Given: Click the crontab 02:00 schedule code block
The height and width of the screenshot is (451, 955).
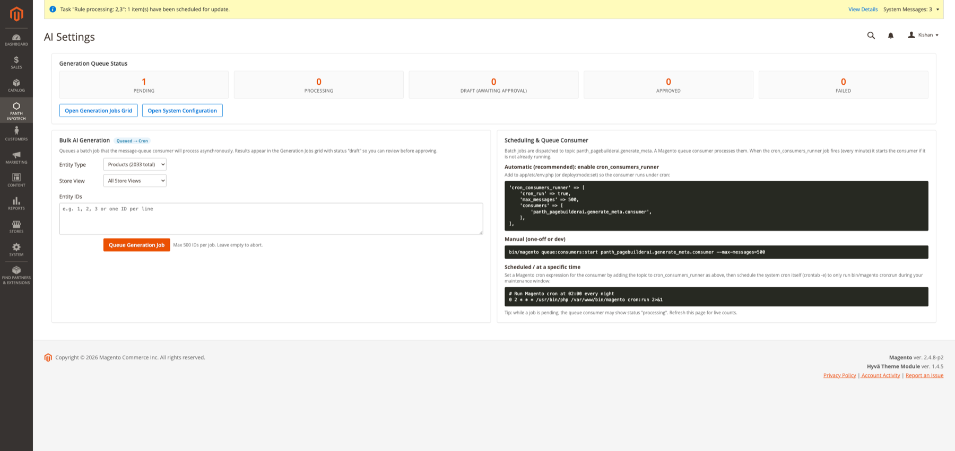Looking at the screenshot, I should click(716, 297).
